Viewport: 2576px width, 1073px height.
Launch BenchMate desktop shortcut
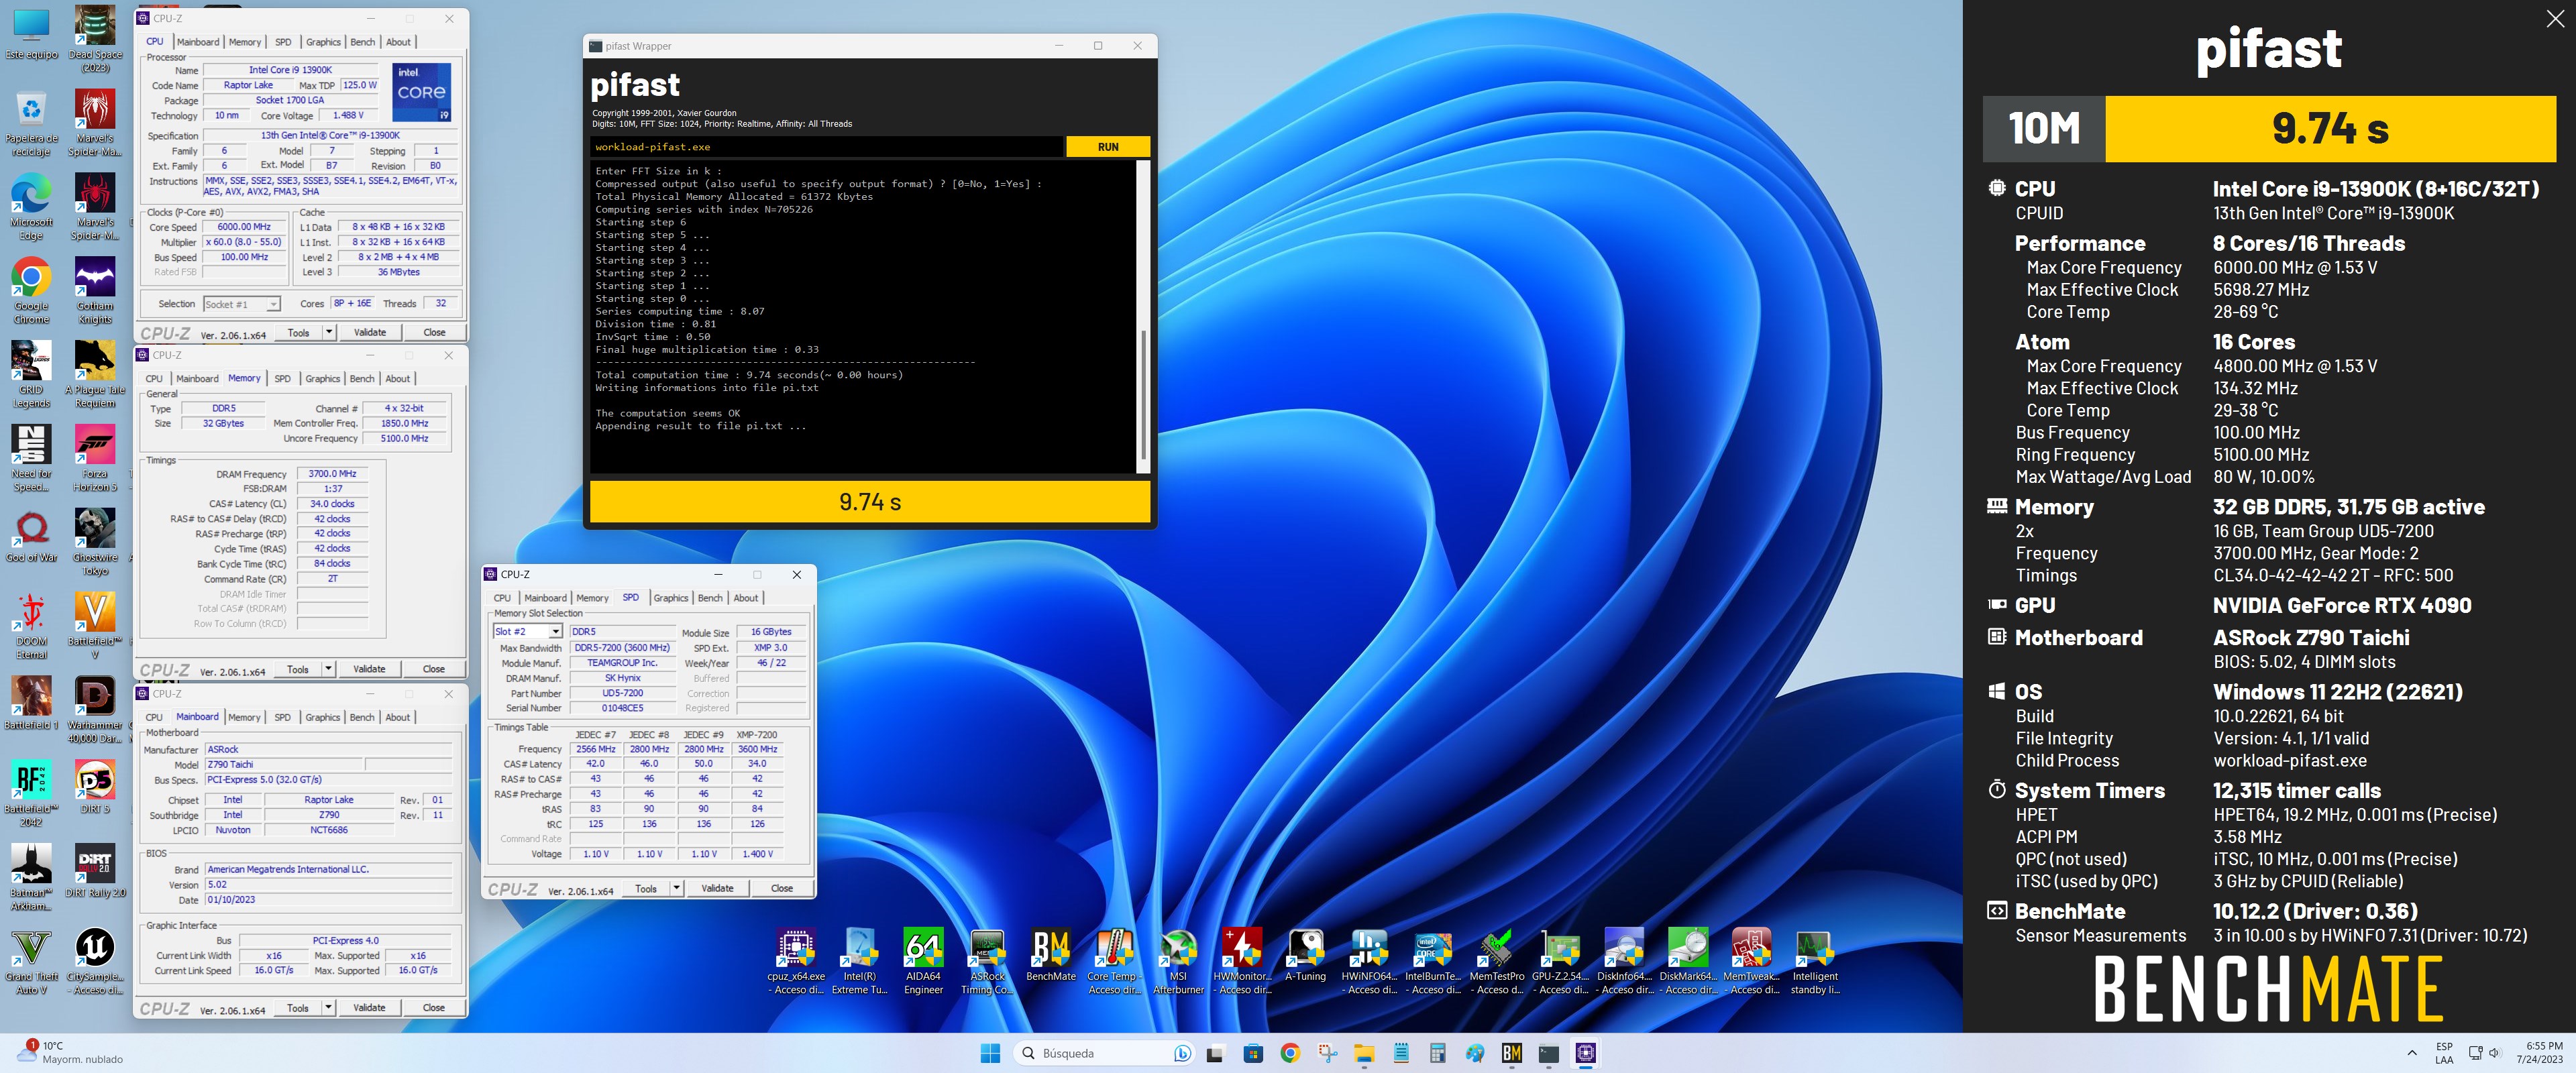pos(1051,955)
